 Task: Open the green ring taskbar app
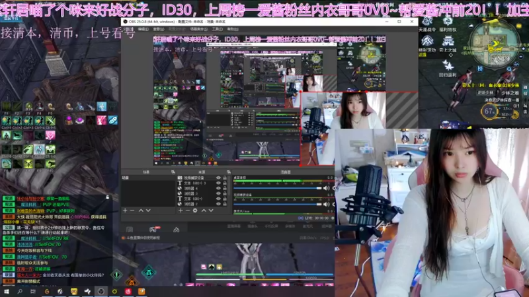[x=114, y=291]
